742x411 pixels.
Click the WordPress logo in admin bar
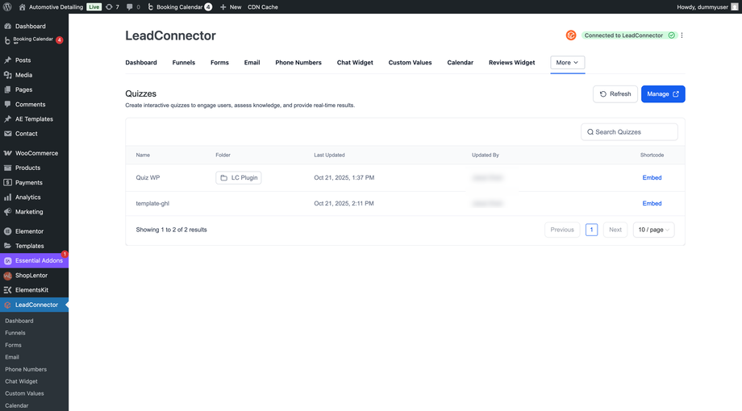(x=7, y=6)
